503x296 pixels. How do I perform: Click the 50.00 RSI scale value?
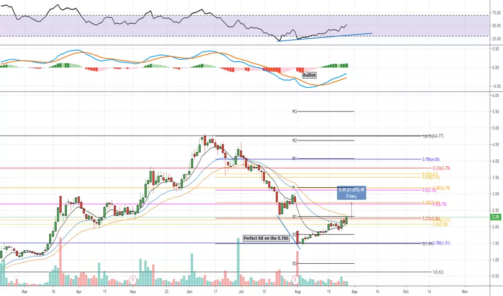coord(497,26)
